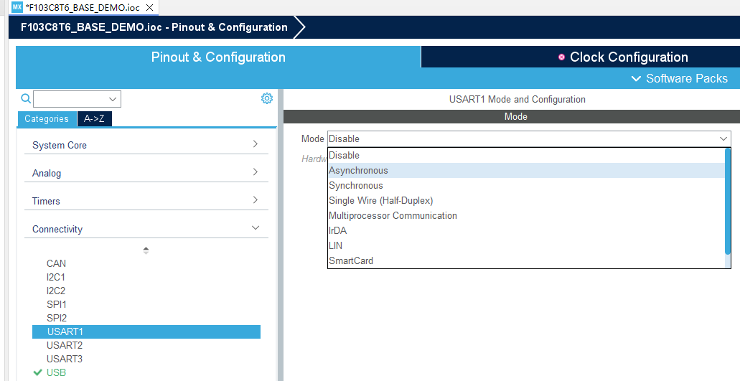The height and width of the screenshot is (381, 740).
Task: Click the Mode section header bar
Action: pyautogui.click(x=512, y=116)
